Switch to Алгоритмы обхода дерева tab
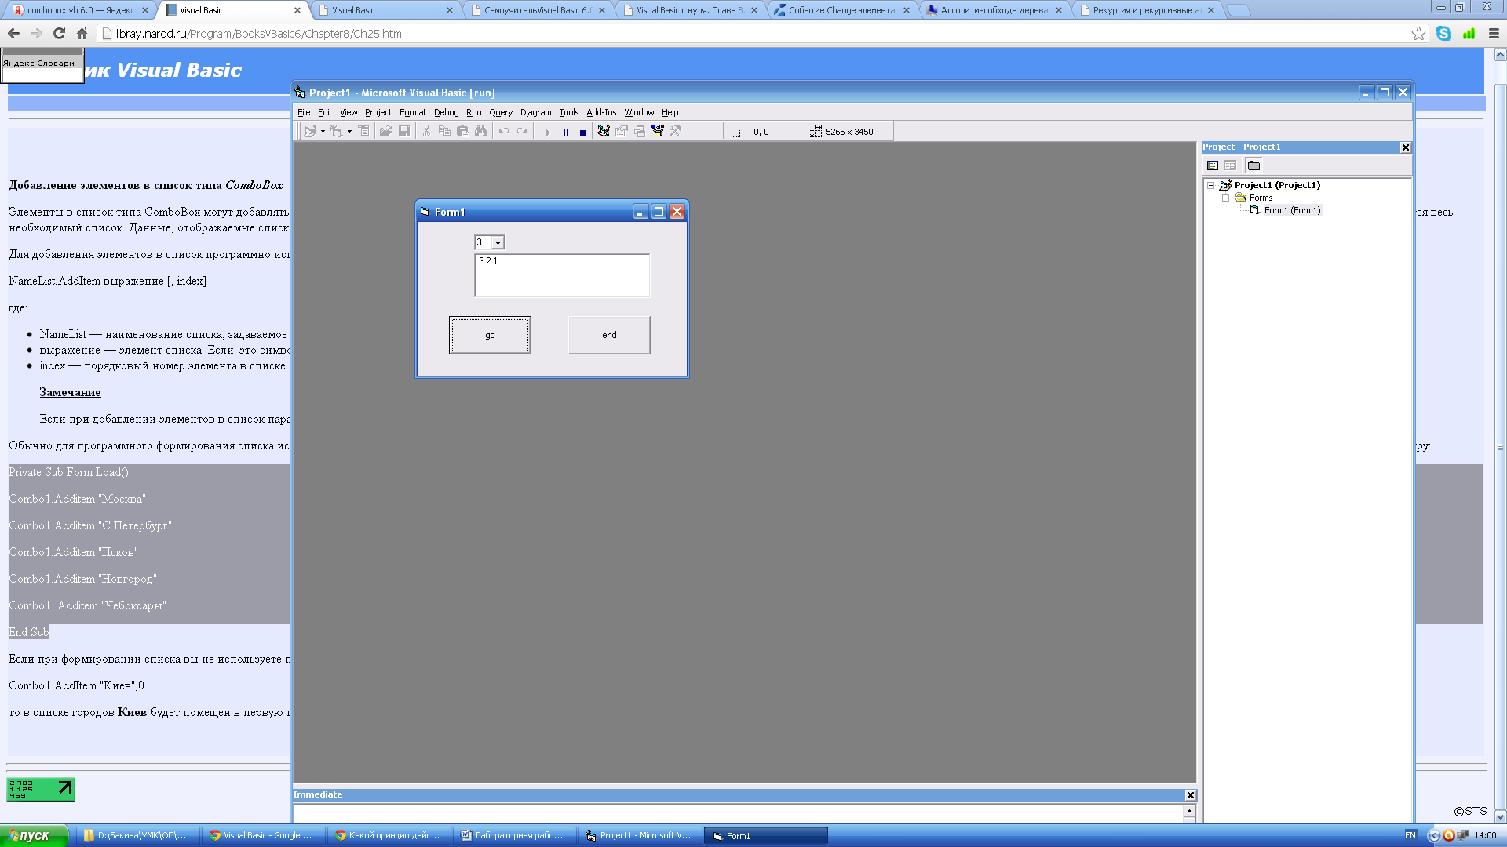Screen dimensions: 1507x847 pos(994,10)
